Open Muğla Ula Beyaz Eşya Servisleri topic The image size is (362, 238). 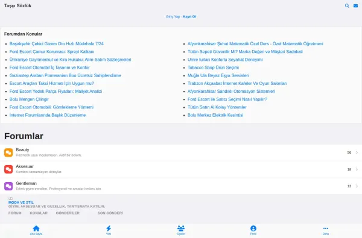tap(218, 75)
